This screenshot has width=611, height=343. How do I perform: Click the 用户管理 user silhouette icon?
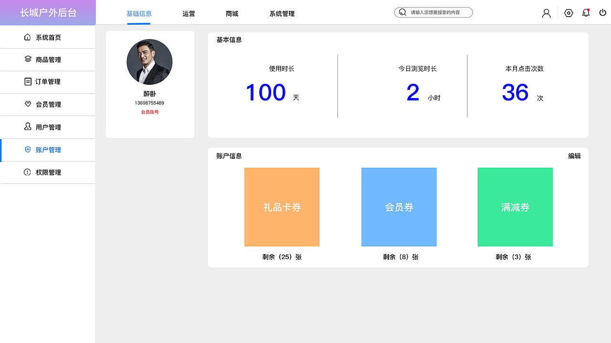28,127
